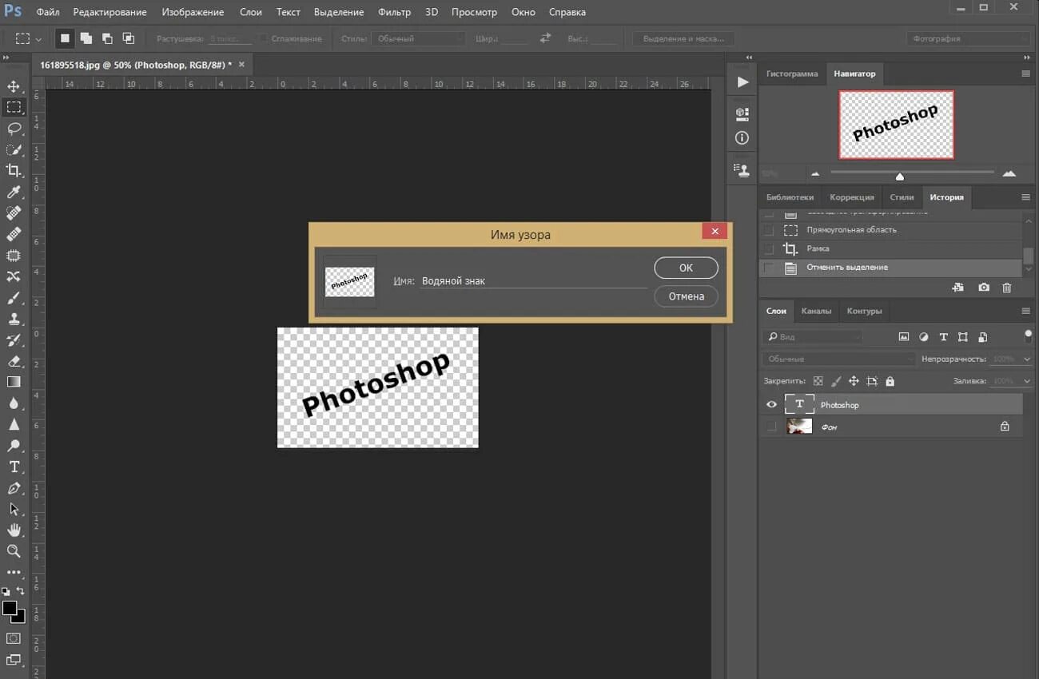The height and width of the screenshot is (679, 1039).
Task: Select the Zoom tool
Action: (14, 551)
